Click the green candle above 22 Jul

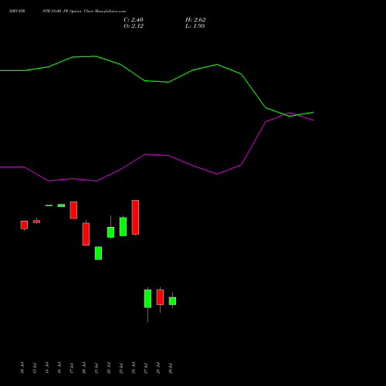coord(110,232)
